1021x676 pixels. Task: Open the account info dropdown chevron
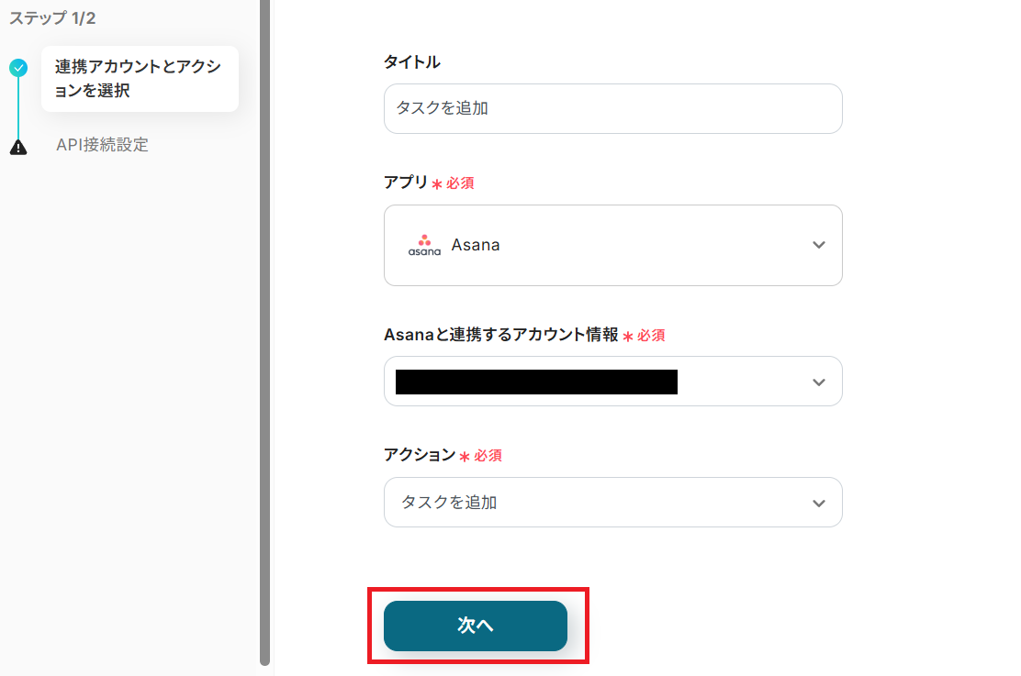point(819,382)
